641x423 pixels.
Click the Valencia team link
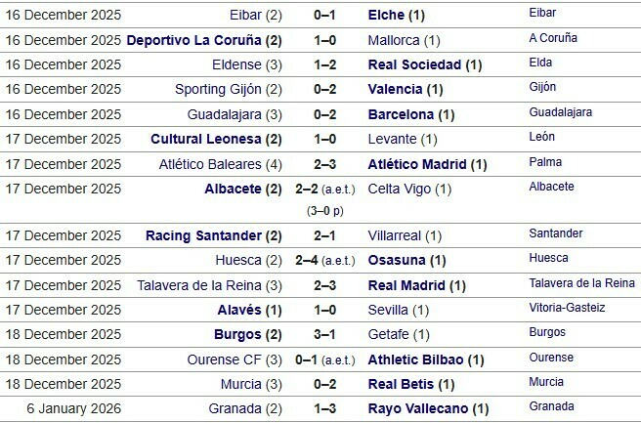396,89
